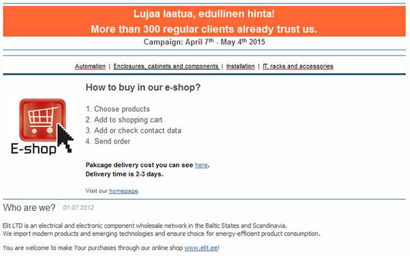410x256 pixels.
Task: Open IT, racks and accessories category
Action: tap(298, 66)
